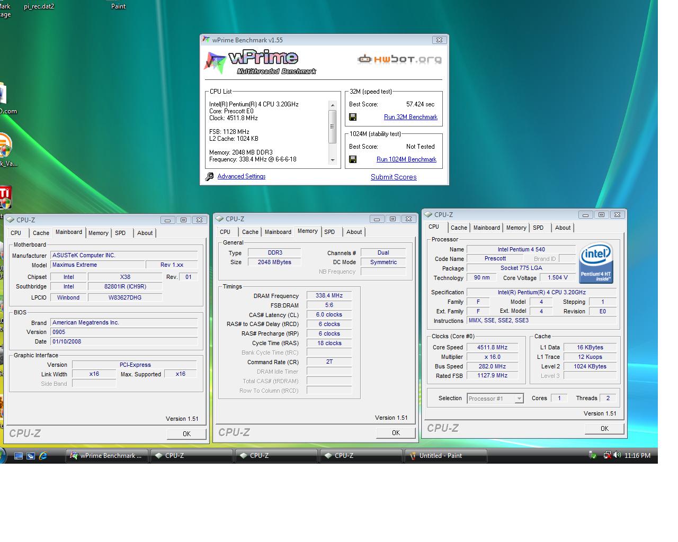Click the network connection tray icon

click(x=608, y=455)
